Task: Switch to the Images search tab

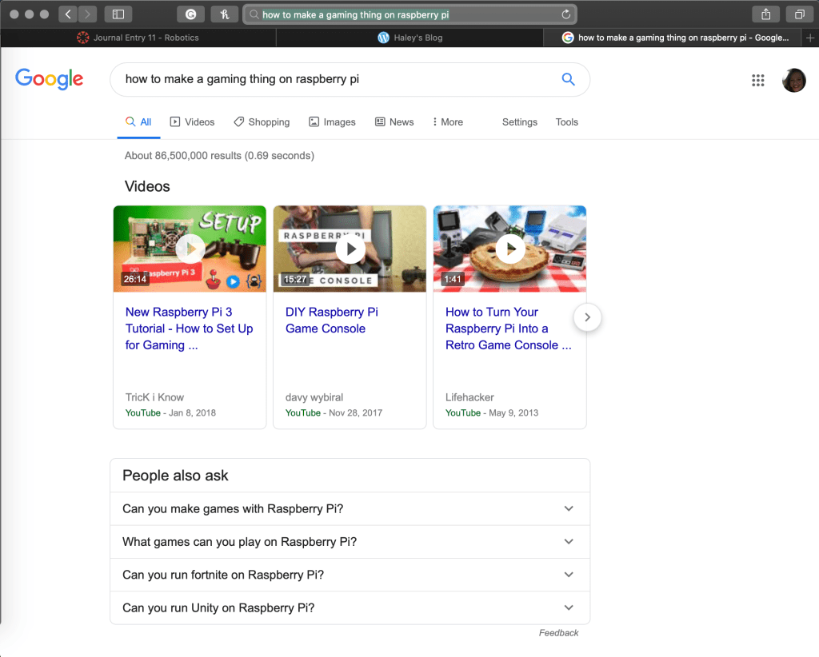Action: click(x=332, y=122)
